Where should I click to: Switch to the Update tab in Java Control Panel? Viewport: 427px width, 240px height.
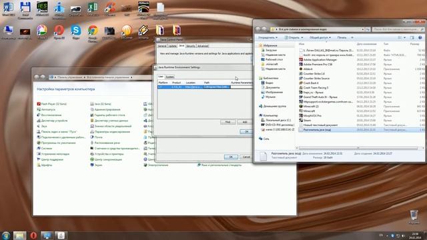173,46
